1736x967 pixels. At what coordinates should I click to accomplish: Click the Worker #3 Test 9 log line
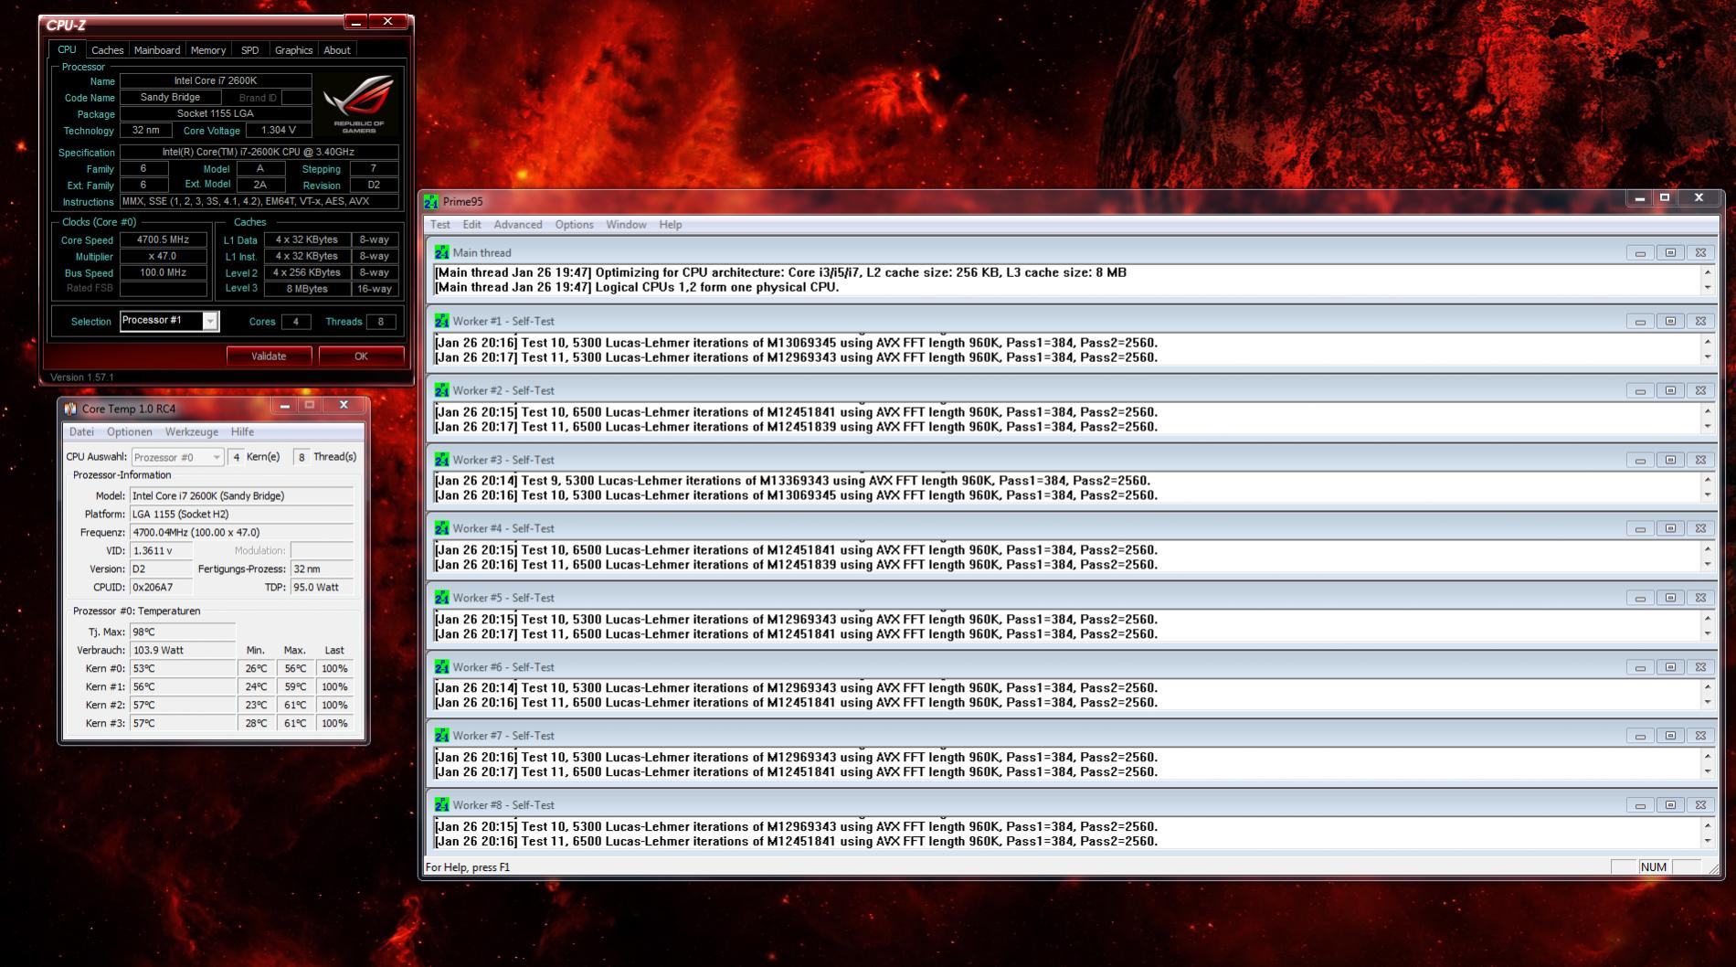click(x=792, y=481)
